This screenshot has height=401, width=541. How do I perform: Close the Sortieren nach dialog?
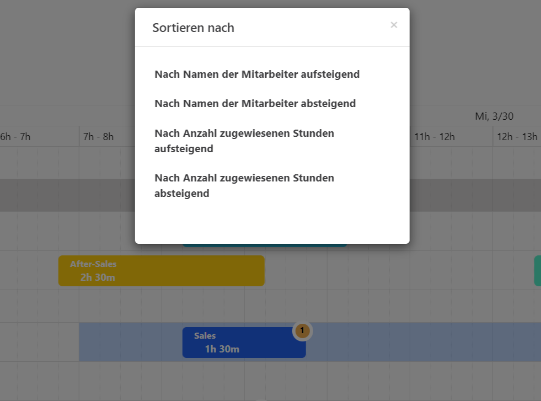[394, 25]
